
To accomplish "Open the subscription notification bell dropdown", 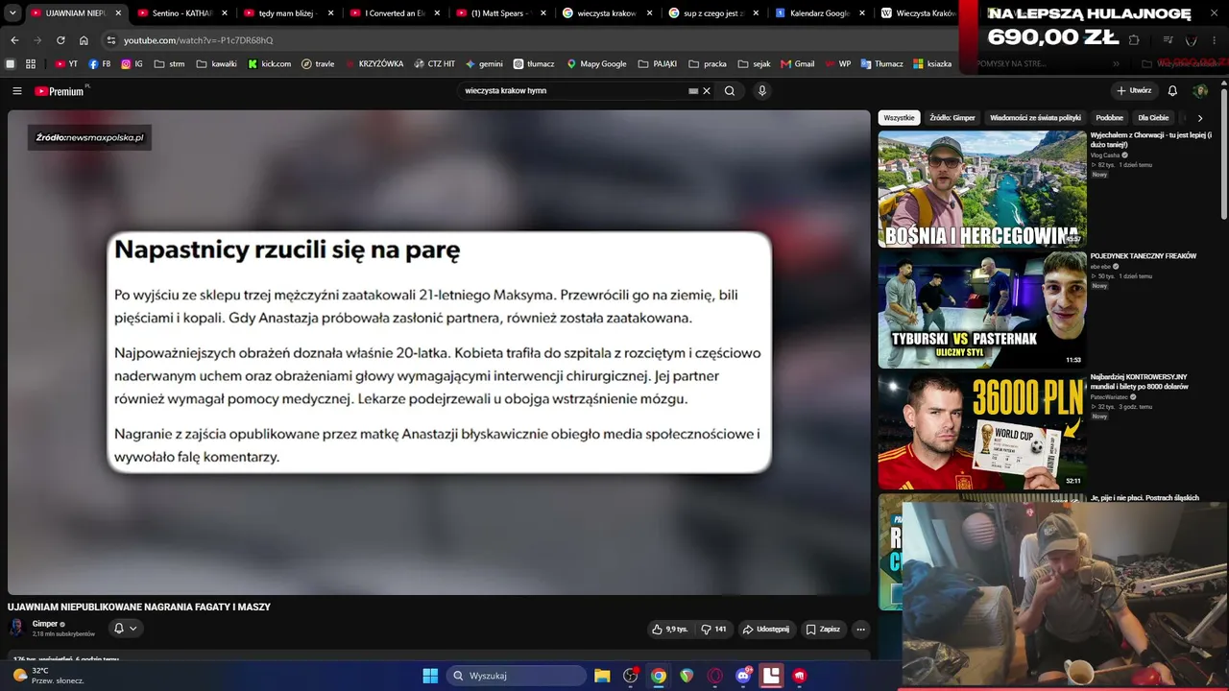I will pos(125,629).
